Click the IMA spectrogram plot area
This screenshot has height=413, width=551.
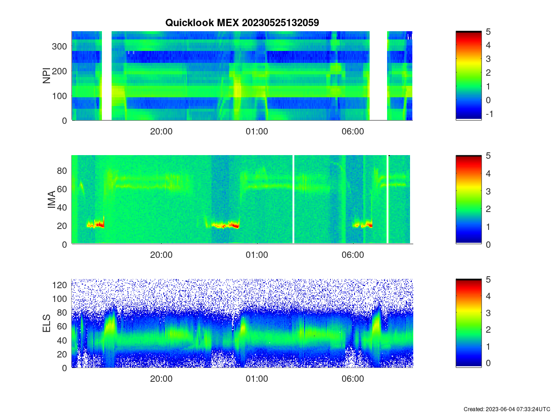(242, 200)
